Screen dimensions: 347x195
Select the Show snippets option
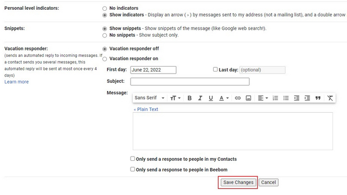[x=105, y=29]
